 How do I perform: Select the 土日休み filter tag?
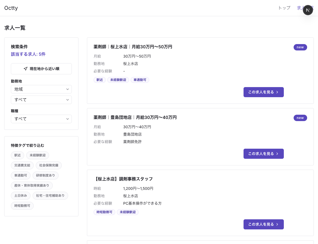(21, 196)
